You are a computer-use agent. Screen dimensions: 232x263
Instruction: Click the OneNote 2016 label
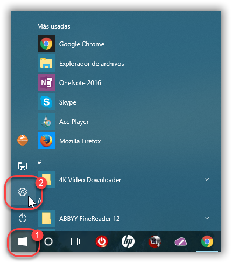click(x=80, y=83)
